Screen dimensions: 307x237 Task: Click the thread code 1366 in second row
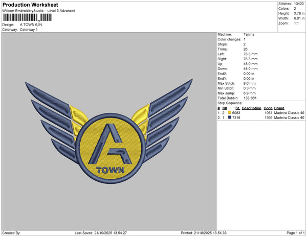tap(268, 117)
